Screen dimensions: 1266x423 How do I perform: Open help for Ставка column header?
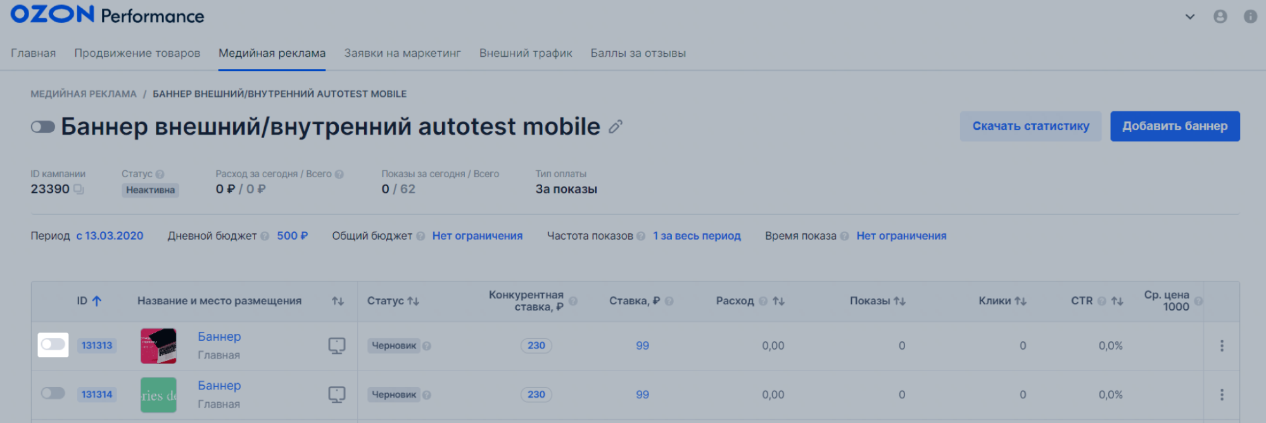[x=669, y=301]
